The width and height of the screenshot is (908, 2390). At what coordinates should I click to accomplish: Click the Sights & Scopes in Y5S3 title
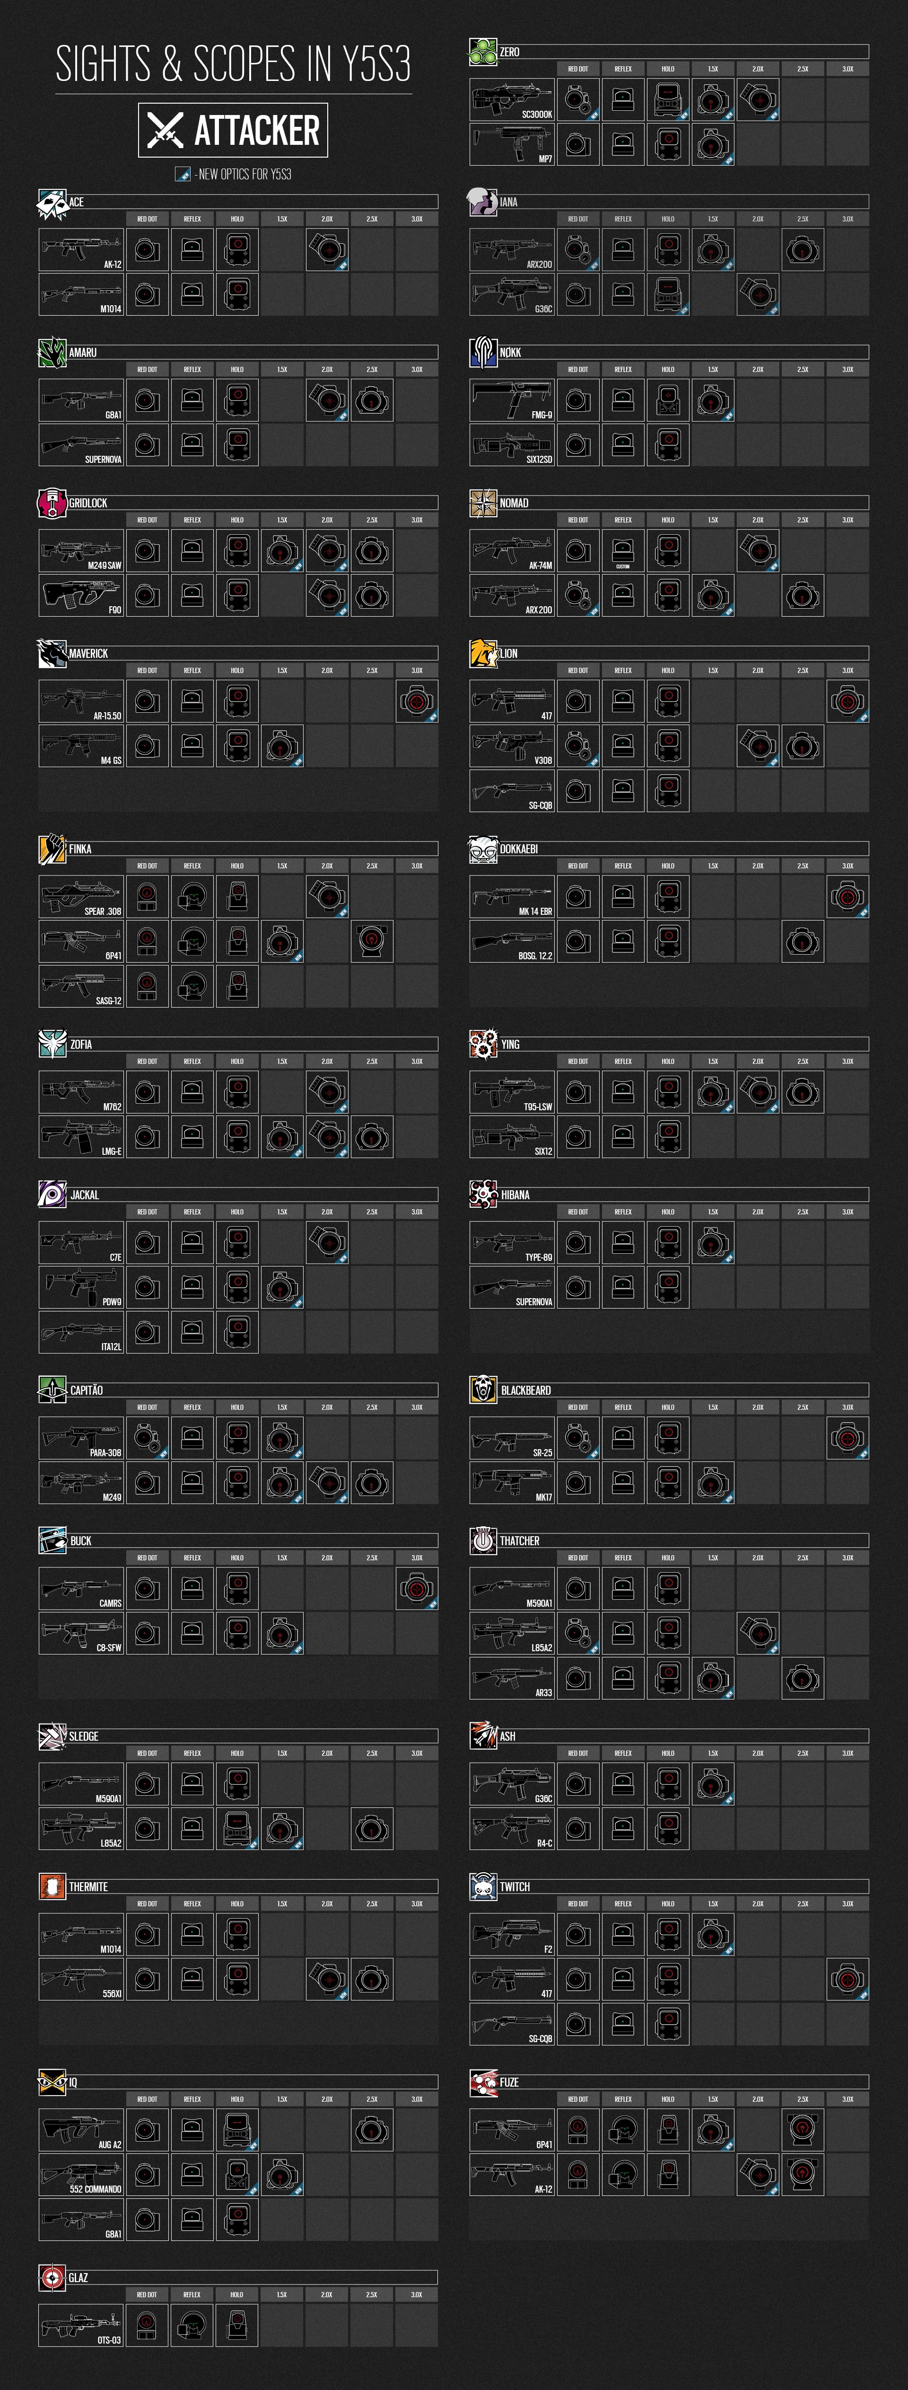pos(233,63)
